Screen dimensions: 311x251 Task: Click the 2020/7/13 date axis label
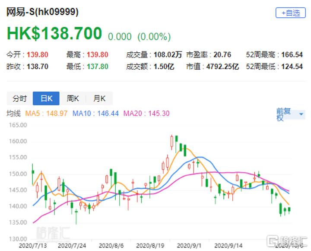coord(33,246)
